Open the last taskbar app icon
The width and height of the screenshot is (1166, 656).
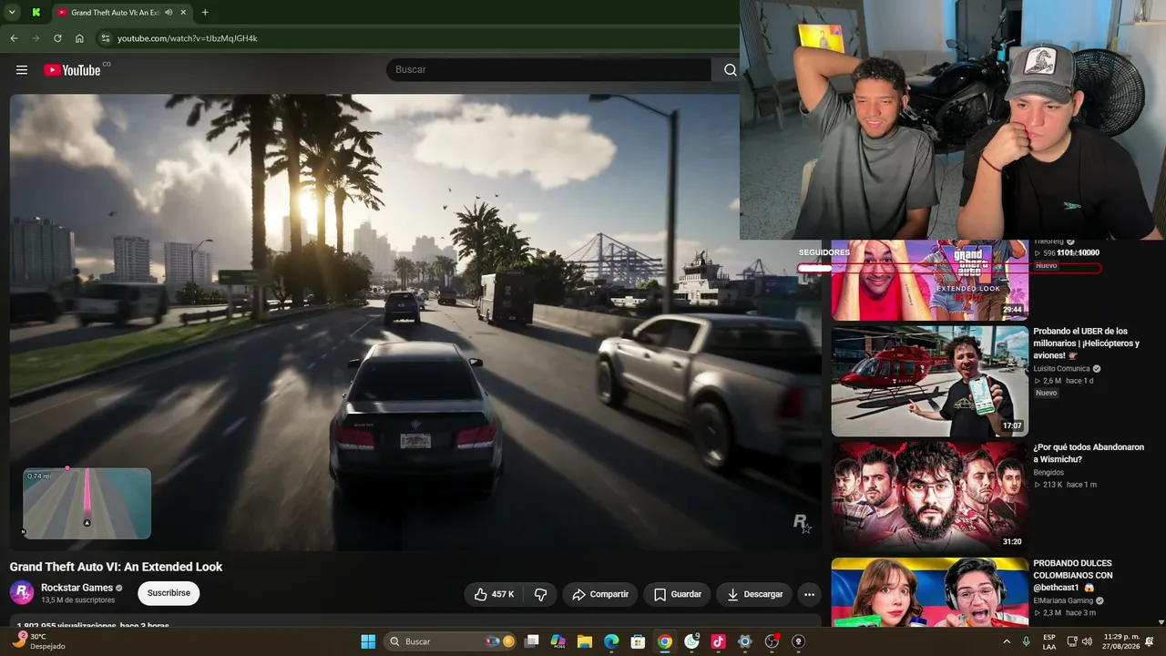point(798,641)
